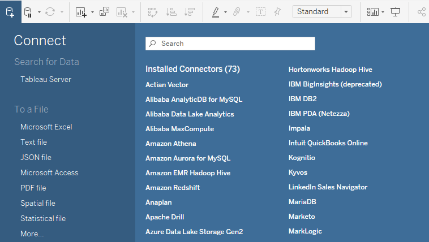Open the Pause Auto Updates dropdown arrow
Image resolution: width=429 pixels, height=242 pixels.
point(39,12)
